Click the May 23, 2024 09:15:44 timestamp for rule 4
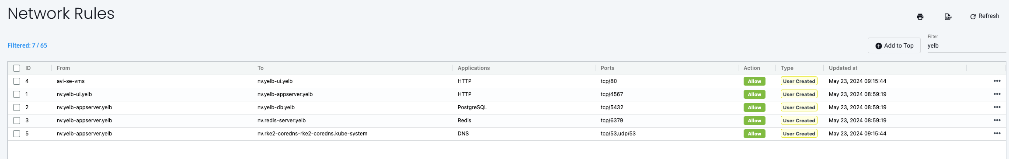This screenshot has height=159, width=1009. click(x=857, y=81)
